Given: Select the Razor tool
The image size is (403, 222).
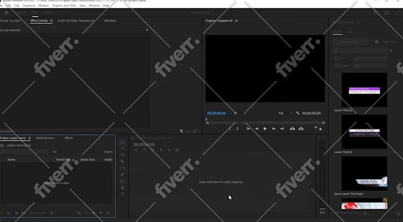Looking at the screenshot, I should 123,161.
